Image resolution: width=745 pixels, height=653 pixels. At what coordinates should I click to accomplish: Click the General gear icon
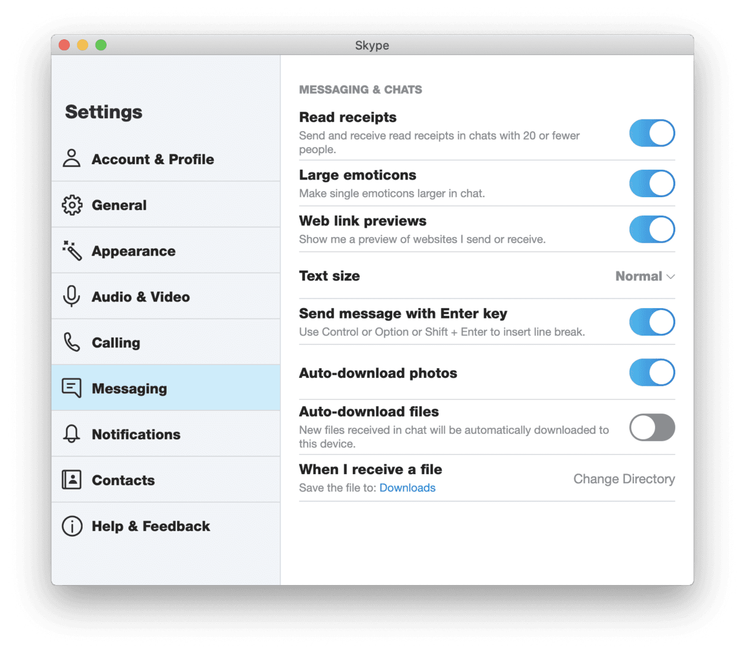pos(72,205)
